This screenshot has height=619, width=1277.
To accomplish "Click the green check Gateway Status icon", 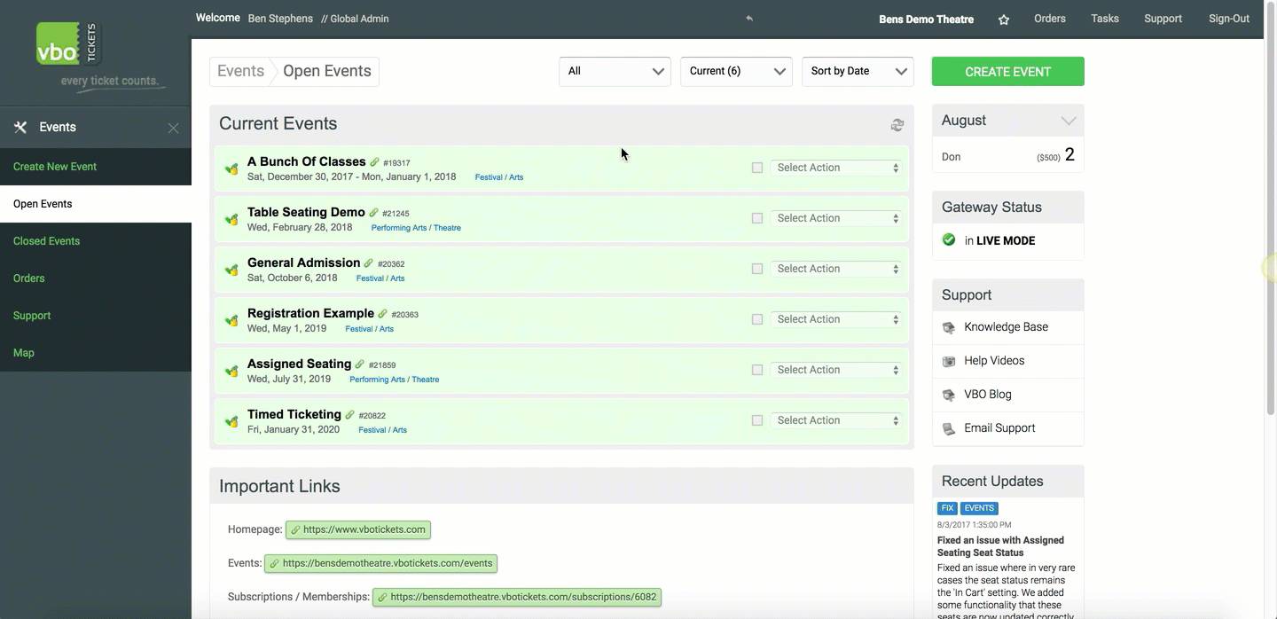I will pos(949,240).
